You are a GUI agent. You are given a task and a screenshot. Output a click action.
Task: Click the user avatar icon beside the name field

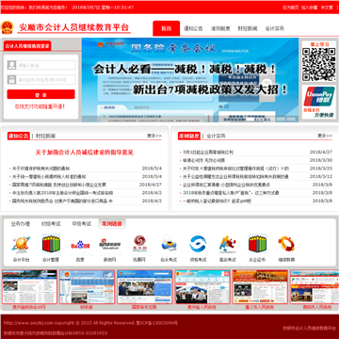(11, 65)
